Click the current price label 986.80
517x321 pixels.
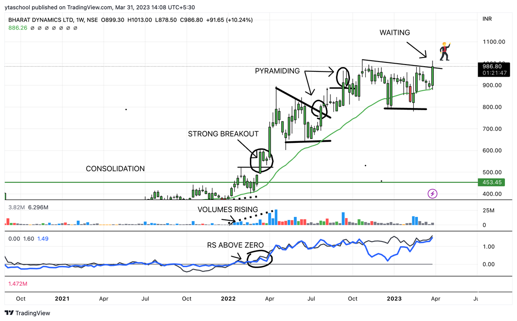[x=492, y=66]
